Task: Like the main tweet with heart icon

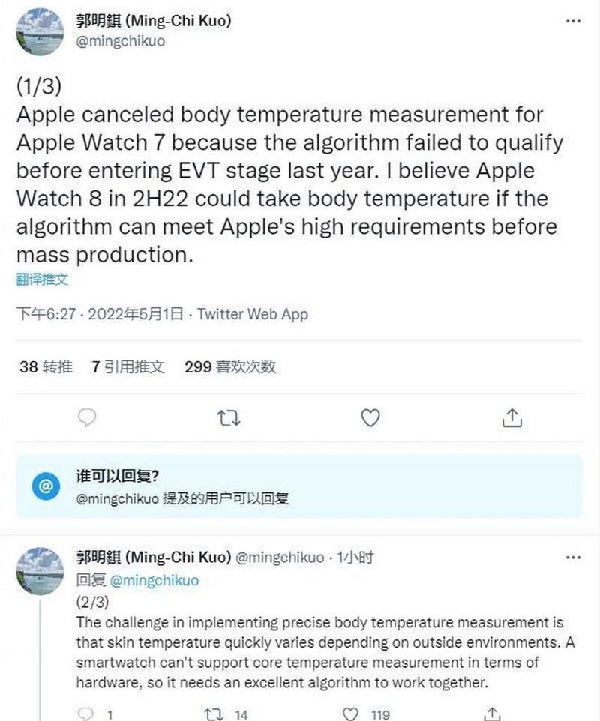Action: tap(370, 418)
